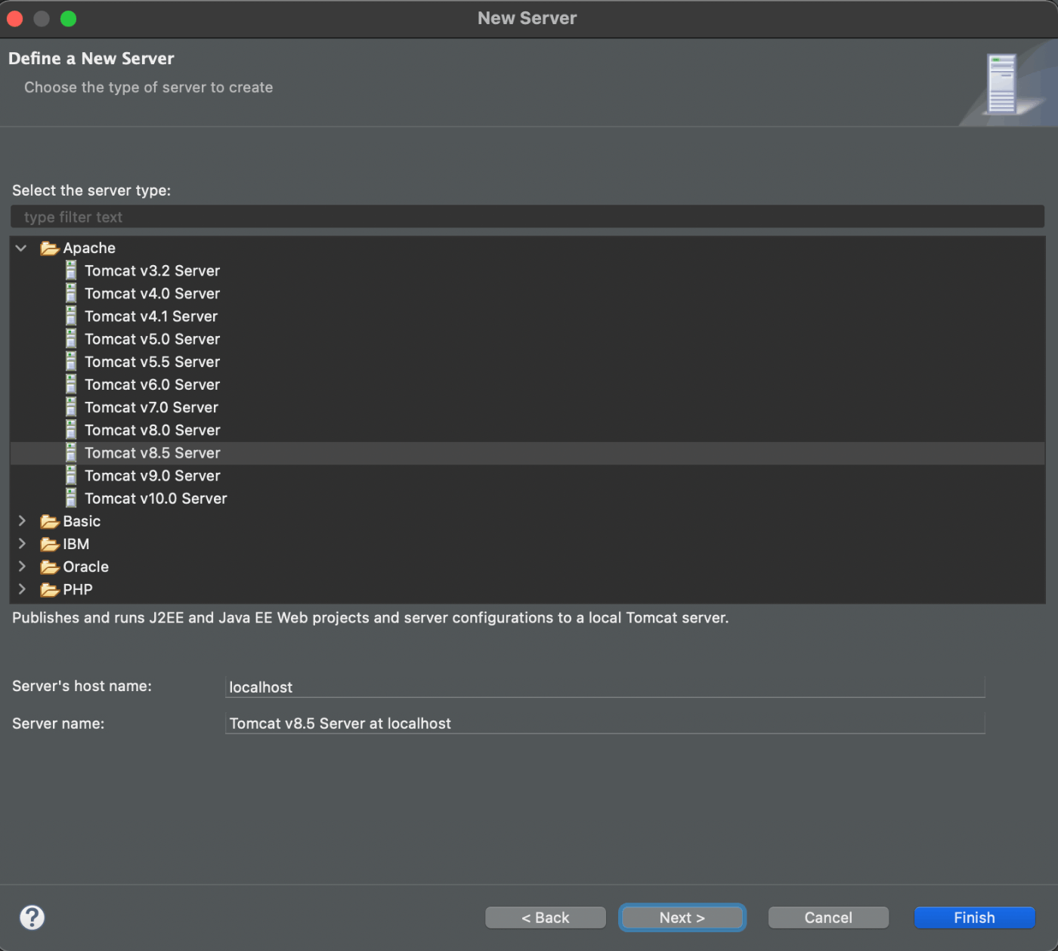Image resolution: width=1058 pixels, height=951 pixels.
Task: Select Tomcat v8.5 Server label
Action: point(152,452)
